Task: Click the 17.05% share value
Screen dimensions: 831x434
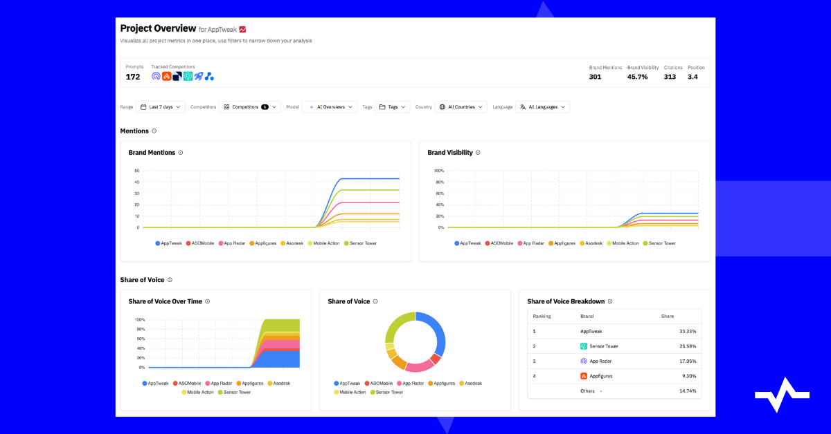Action: coord(688,361)
